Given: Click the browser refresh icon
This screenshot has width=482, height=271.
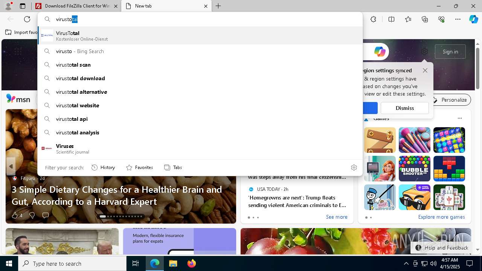Looking at the screenshot, I should pos(27,19).
